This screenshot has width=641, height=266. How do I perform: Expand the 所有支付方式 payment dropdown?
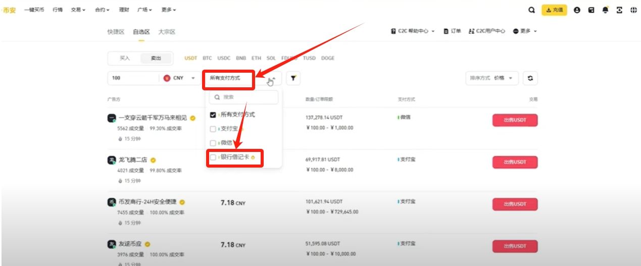243,78
